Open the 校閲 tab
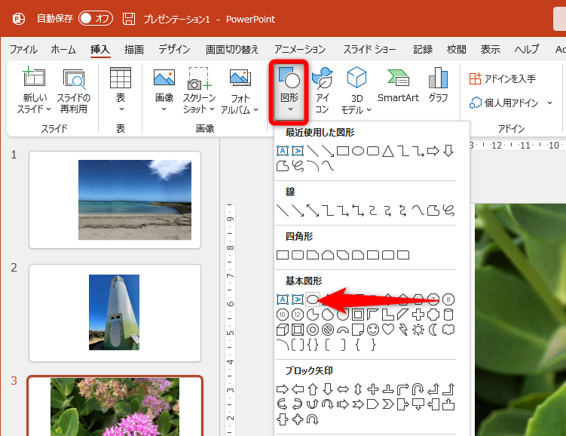Screen dimensions: 566x436 click(x=456, y=49)
